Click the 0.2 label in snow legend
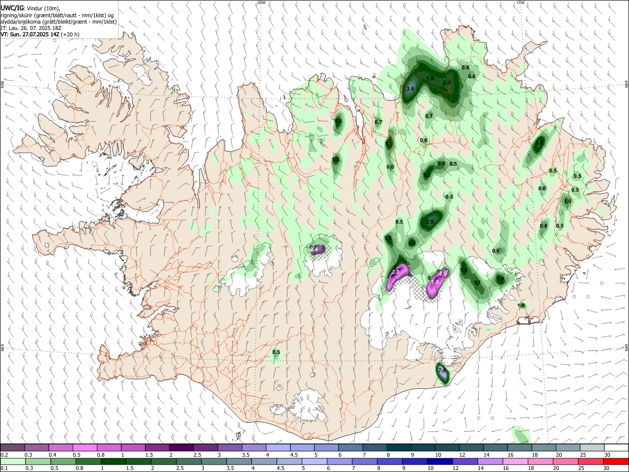Image resolution: width=629 pixels, height=472 pixels. tap(4, 455)
